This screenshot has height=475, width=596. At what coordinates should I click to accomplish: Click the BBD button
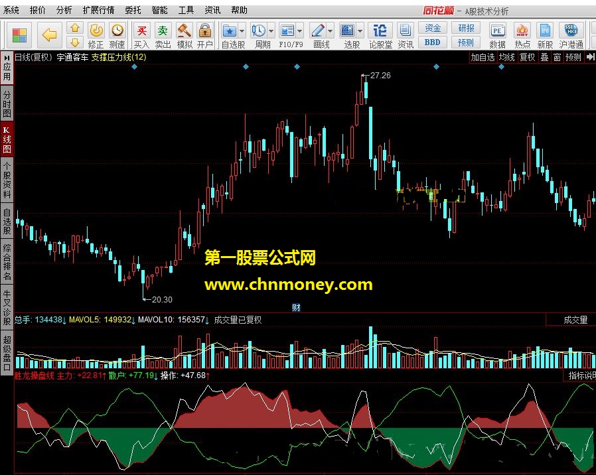(433, 42)
